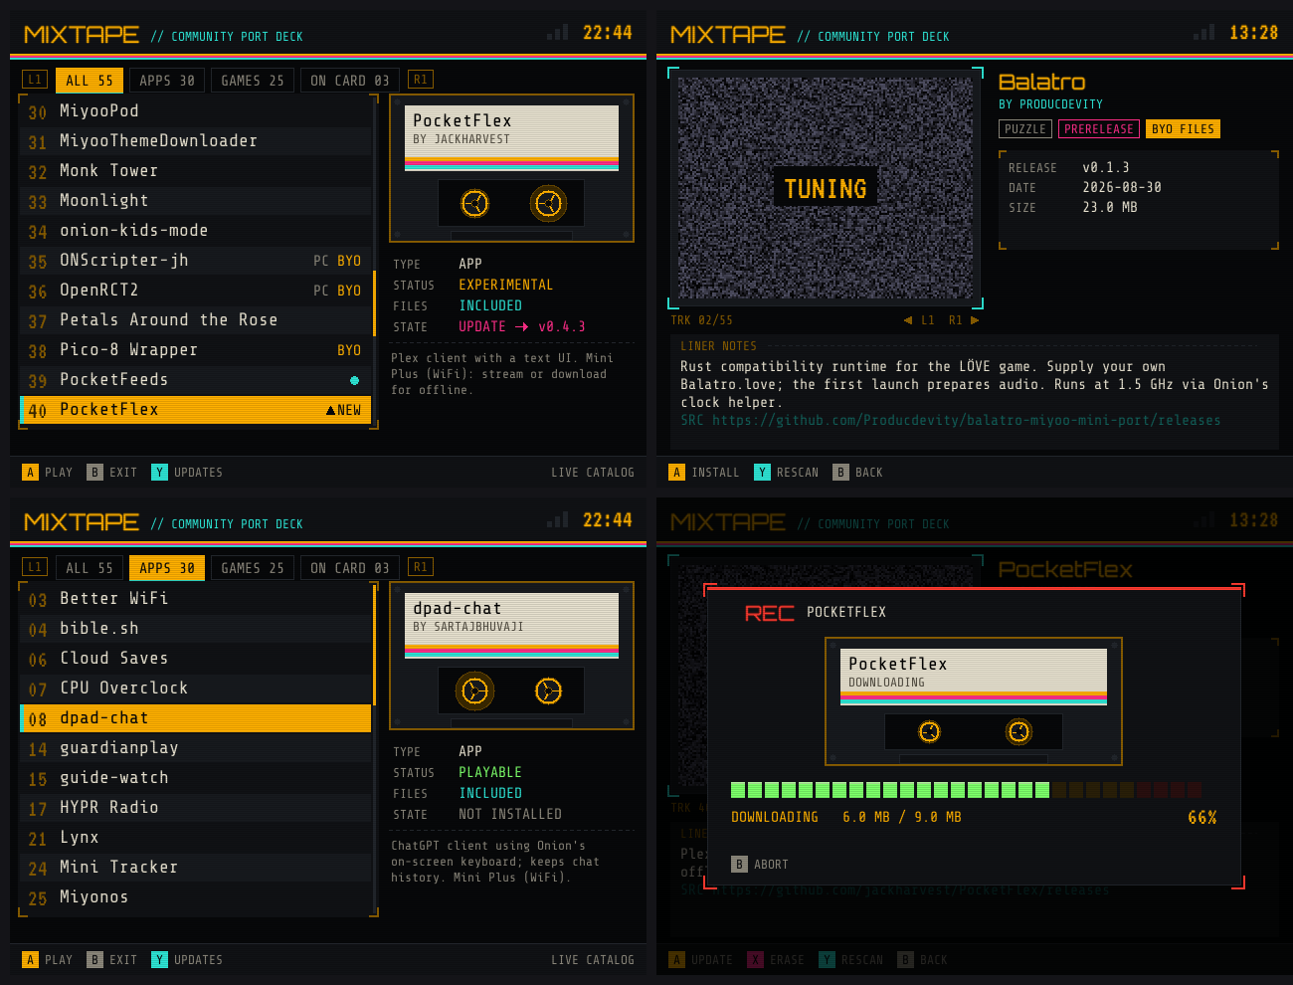
Task: Select the CPU Overclock row
Action: pyautogui.click(x=196, y=689)
